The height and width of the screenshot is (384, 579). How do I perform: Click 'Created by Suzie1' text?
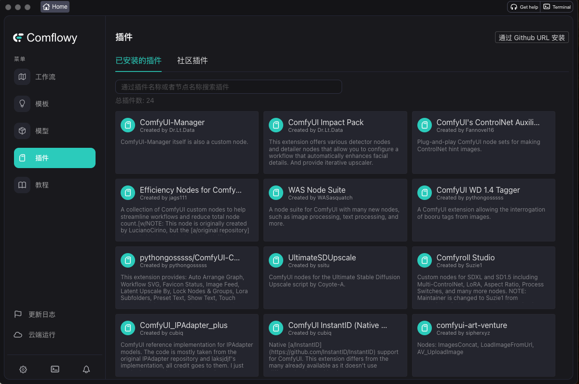tap(459, 266)
